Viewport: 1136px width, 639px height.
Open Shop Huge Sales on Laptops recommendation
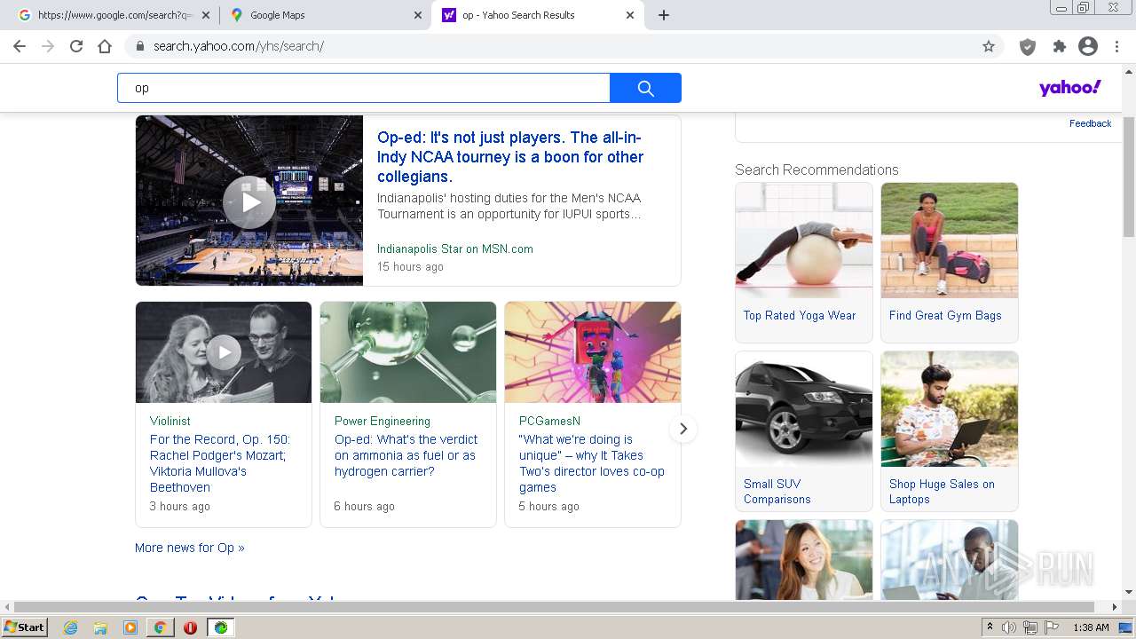[x=942, y=492]
